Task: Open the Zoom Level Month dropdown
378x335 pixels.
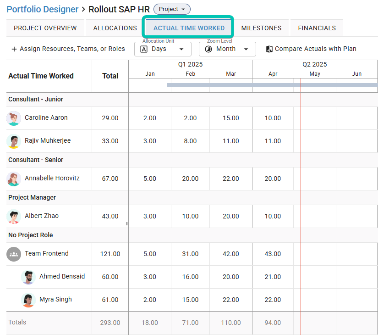Action: (227, 49)
